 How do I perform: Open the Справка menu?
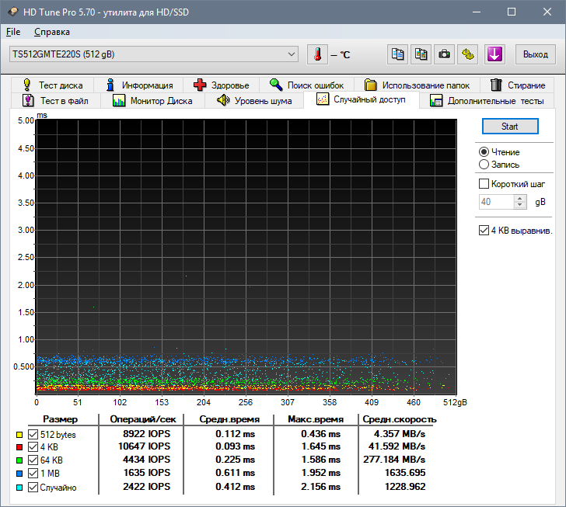pos(52,32)
